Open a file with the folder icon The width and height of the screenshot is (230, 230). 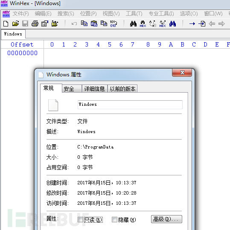click(x=15, y=23)
